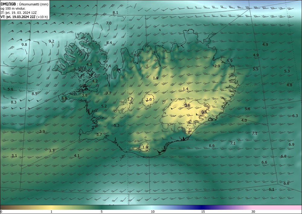Select the 8.5 value label
This screenshot has height=214, width=302.
click(x=34, y=94)
